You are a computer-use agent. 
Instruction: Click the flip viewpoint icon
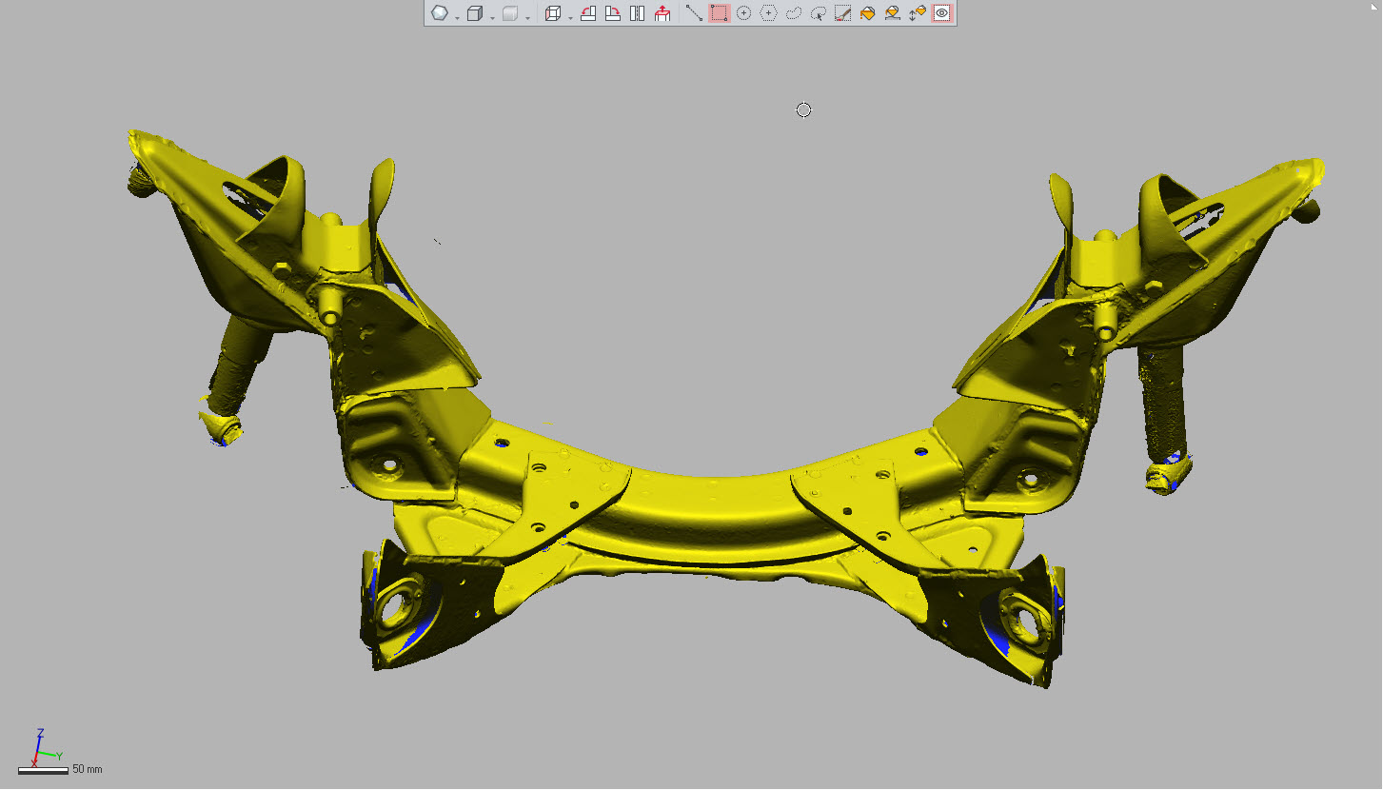638,13
